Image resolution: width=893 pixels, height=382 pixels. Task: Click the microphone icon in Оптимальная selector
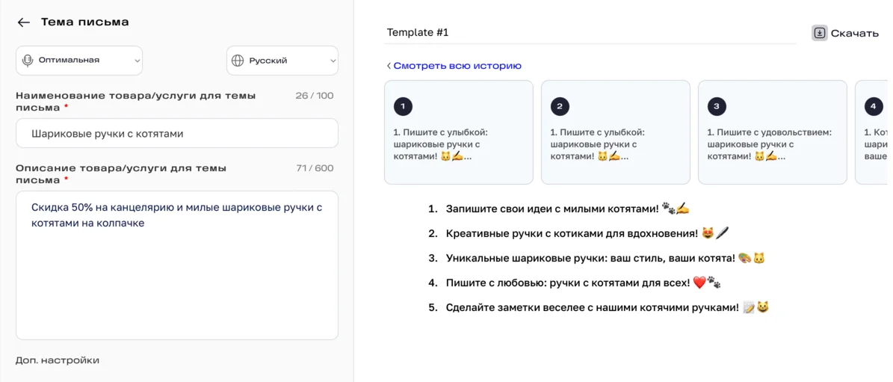pyautogui.click(x=28, y=61)
